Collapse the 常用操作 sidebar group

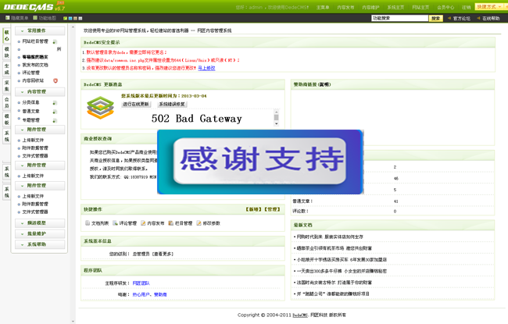(x=40, y=30)
